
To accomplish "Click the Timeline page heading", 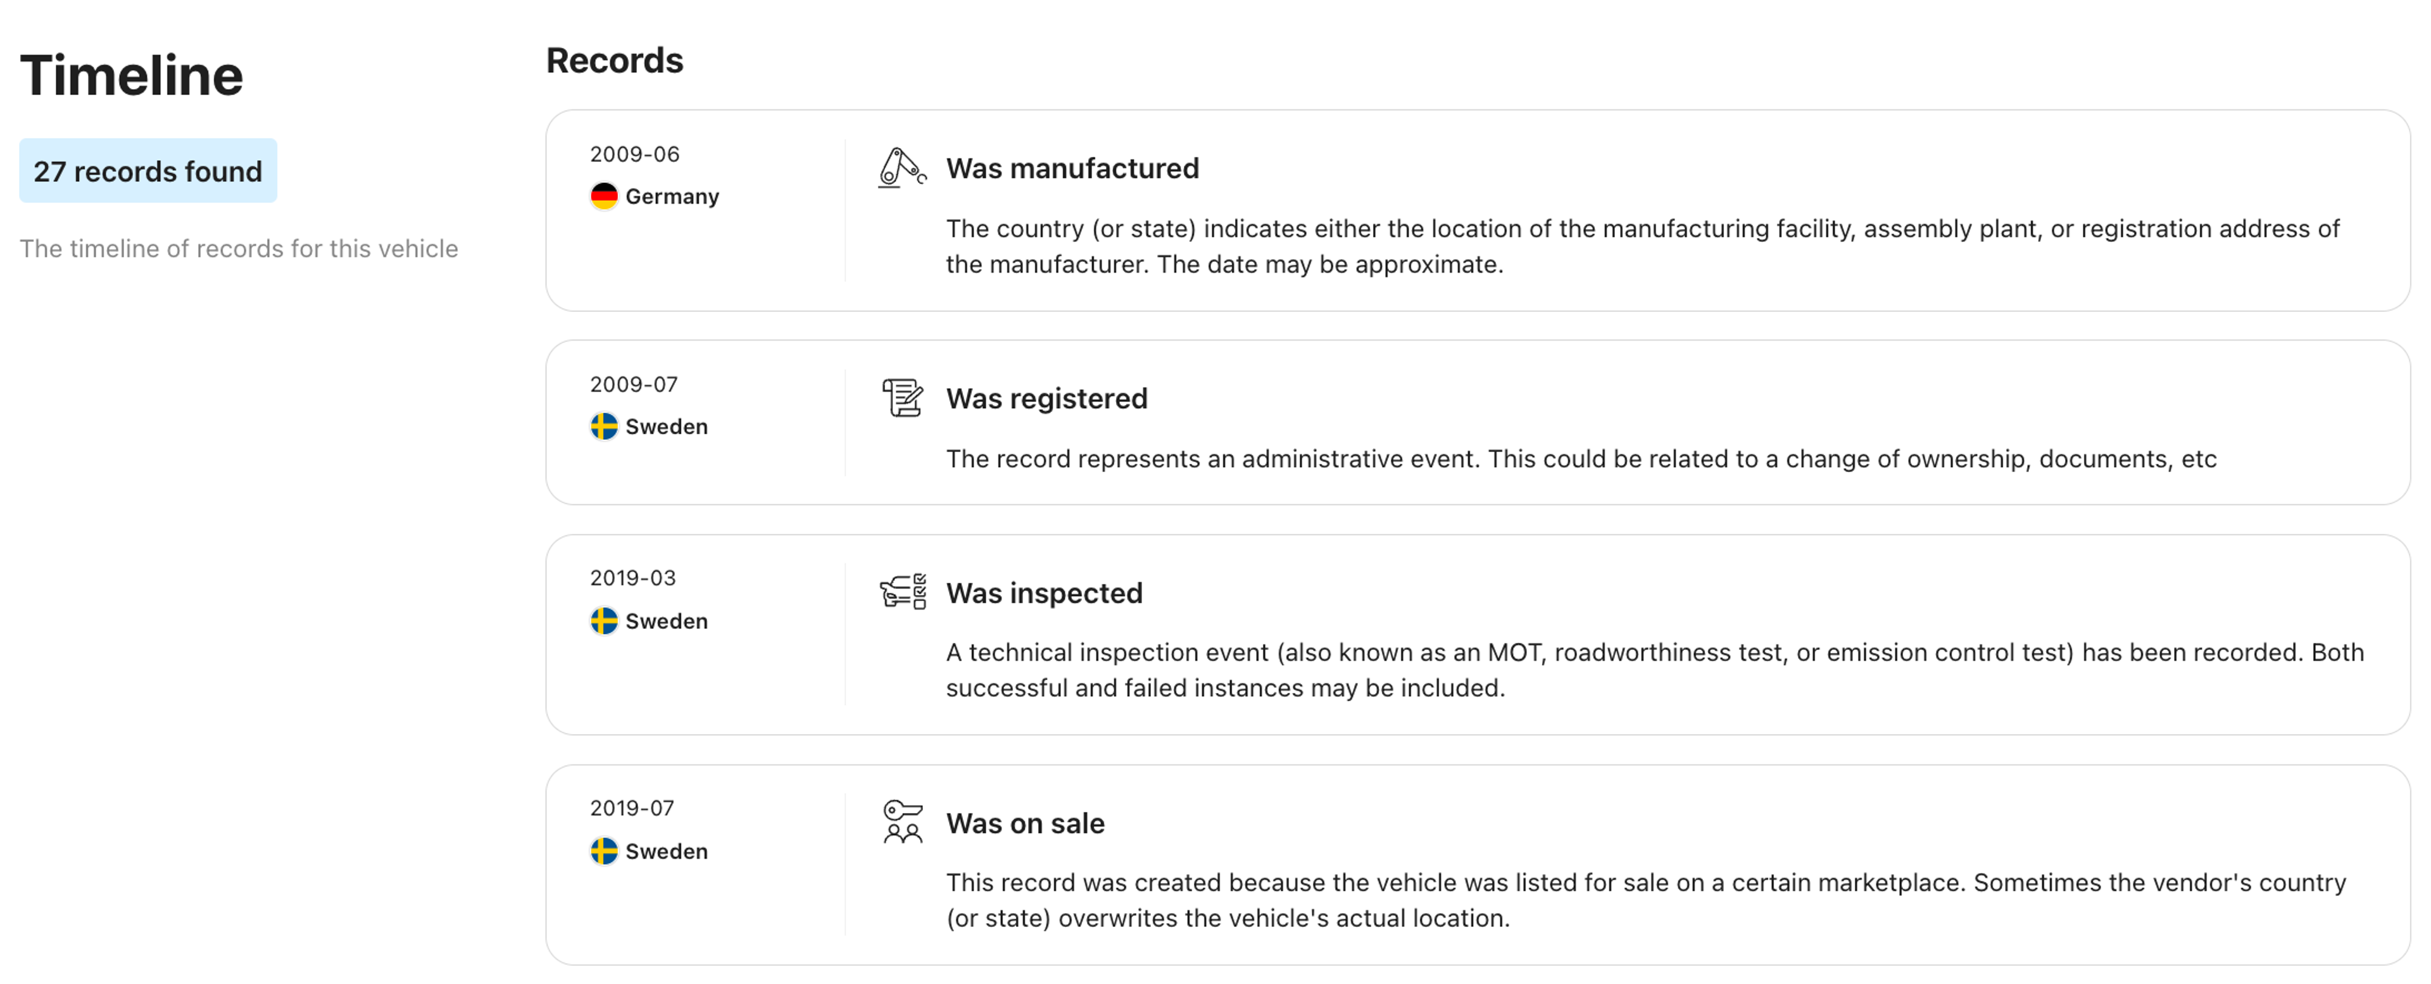I will [131, 75].
